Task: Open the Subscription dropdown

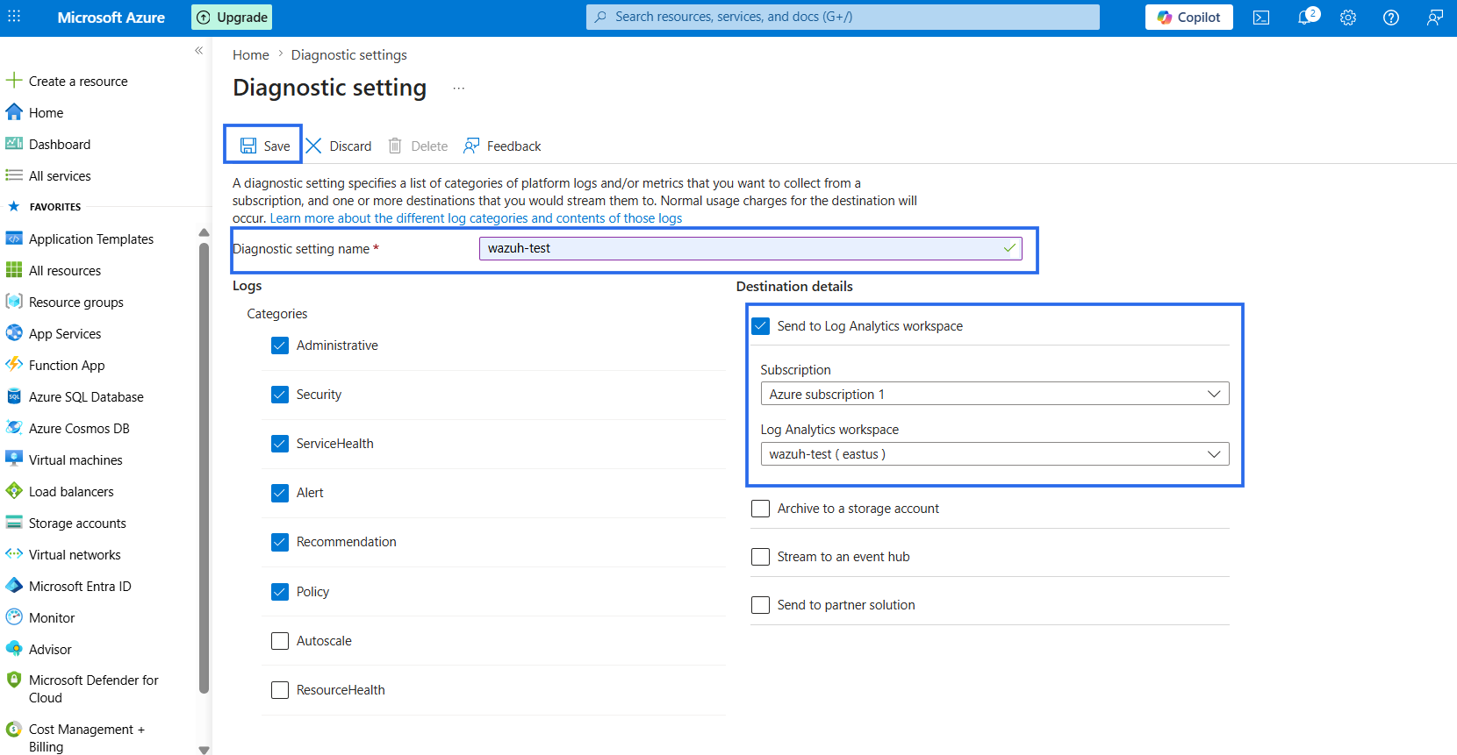Action: pos(994,394)
